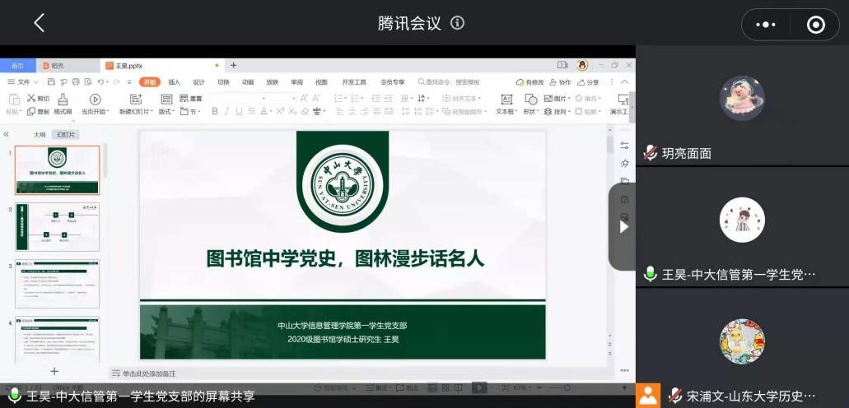Screen dimensions: 849x408
Task: Collapse participant panel with side arrow handle
Action: point(623,226)
